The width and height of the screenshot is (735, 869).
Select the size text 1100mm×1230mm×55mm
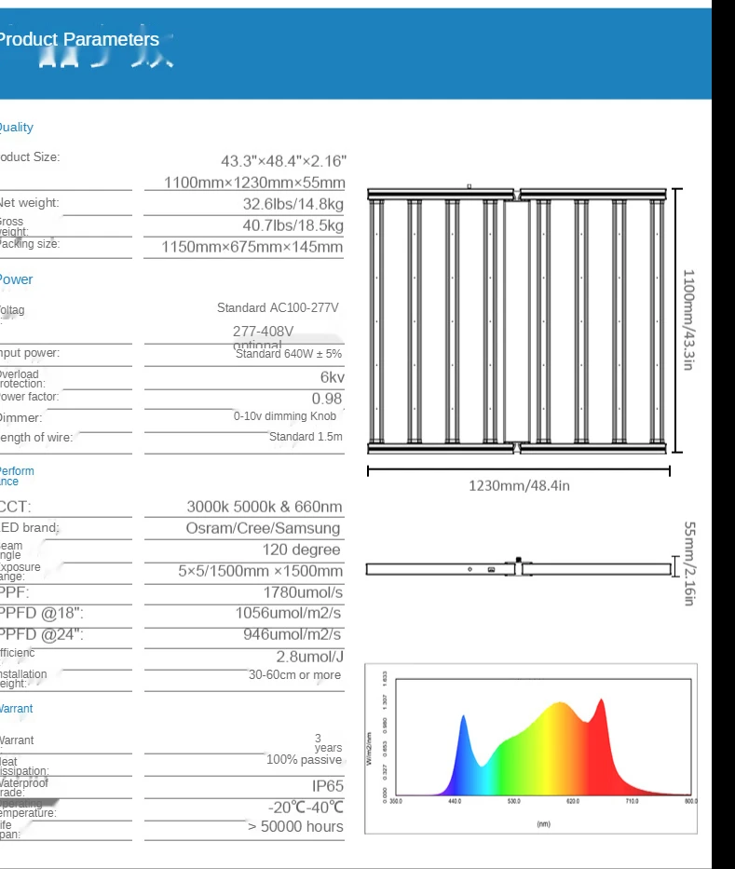pos(254,183)
